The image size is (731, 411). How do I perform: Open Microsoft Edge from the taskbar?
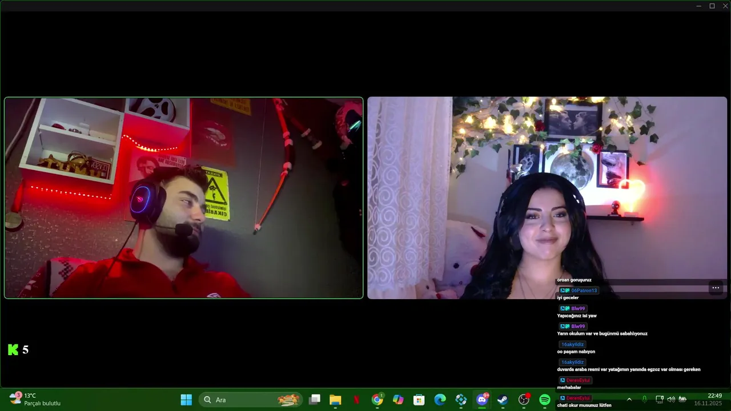coord(440,400)
